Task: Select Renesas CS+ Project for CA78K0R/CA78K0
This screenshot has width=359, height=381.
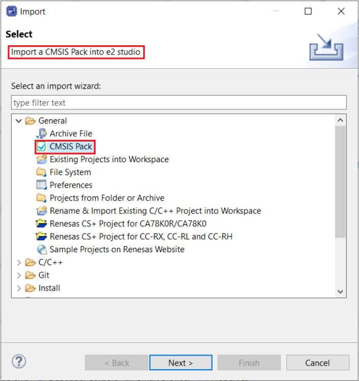Action: pos(128,224)
